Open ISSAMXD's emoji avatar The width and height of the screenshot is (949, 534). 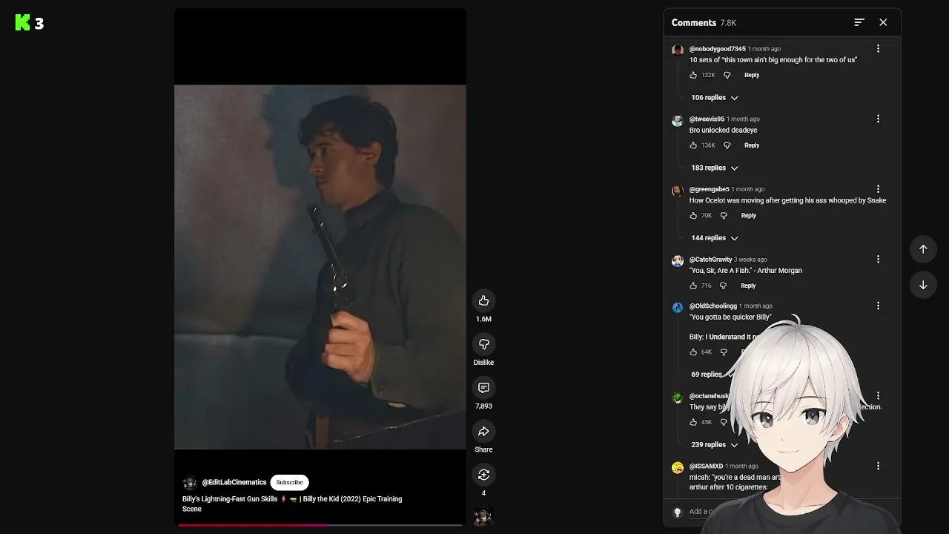(677, 468)
